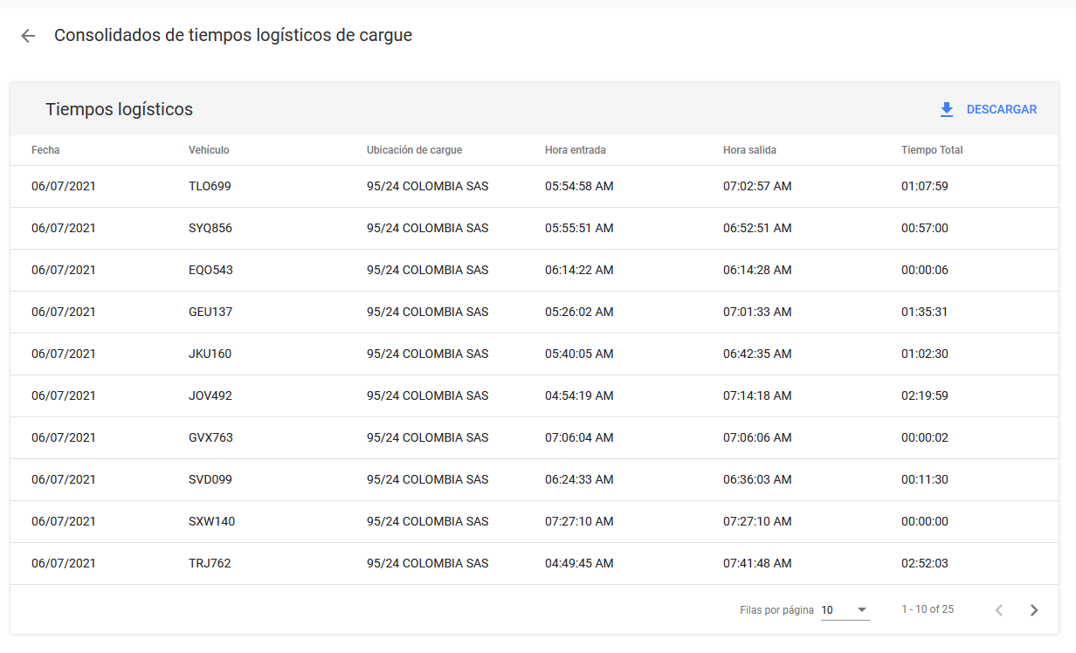Click the JOV492 vehicle entry
Screen dimensions: 1076x653
210,396
